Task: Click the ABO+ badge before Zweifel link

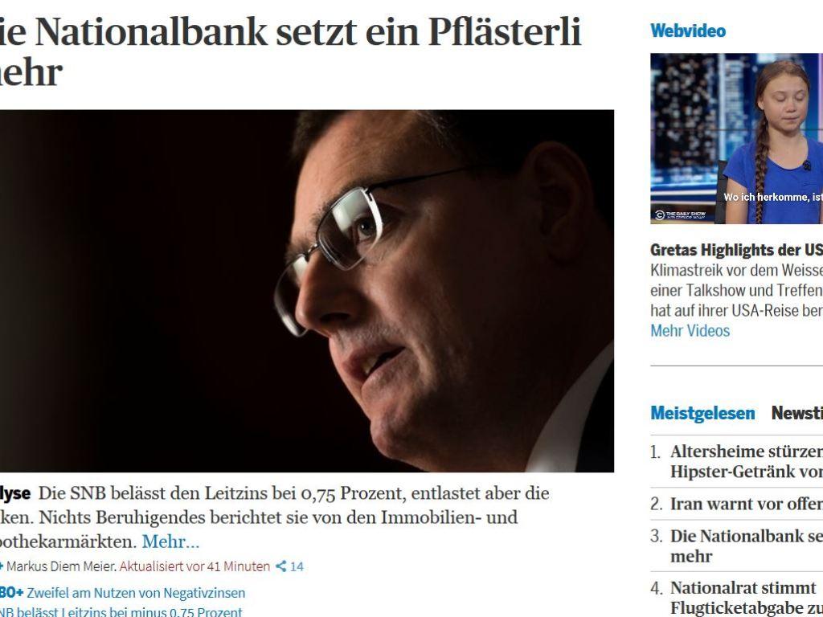Action: point(11,593)
